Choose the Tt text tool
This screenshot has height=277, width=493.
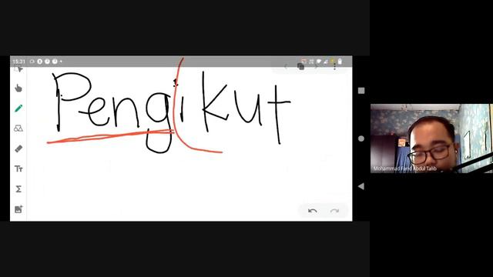pos(18,169)
